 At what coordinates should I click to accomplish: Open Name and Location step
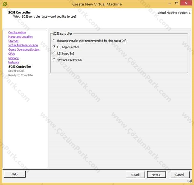coord(21,37)
